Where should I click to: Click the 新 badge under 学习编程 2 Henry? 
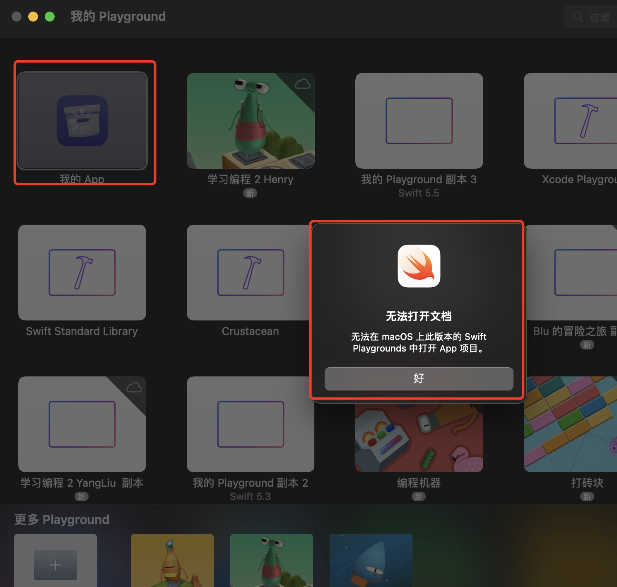tap(250, 193)
